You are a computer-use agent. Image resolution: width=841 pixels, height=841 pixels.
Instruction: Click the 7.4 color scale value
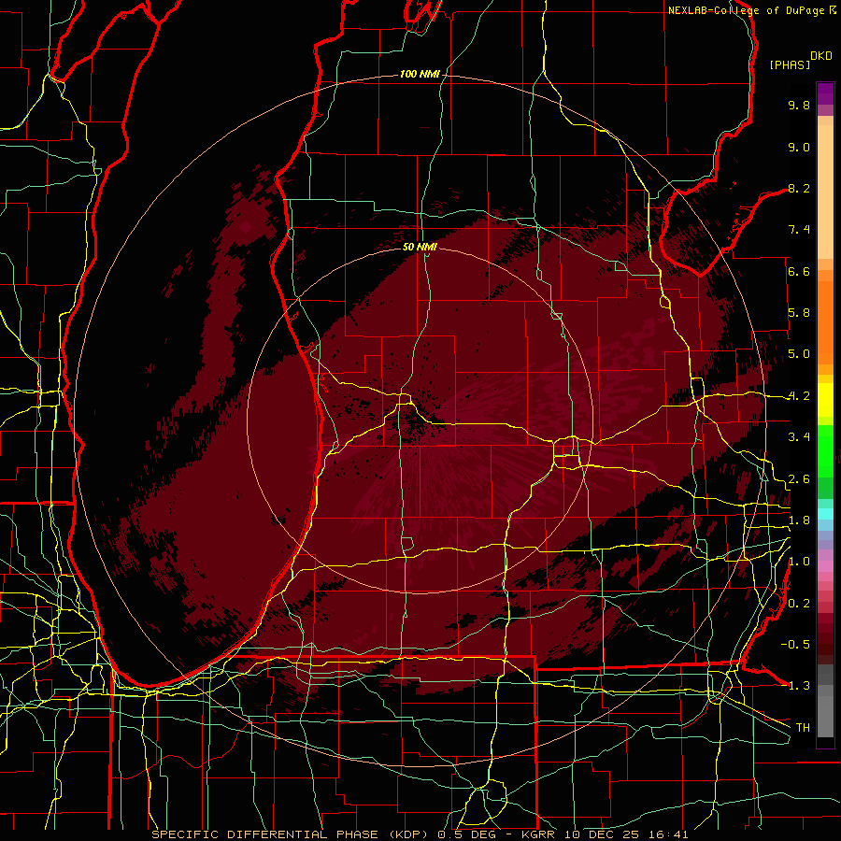[x=799, y=230]
